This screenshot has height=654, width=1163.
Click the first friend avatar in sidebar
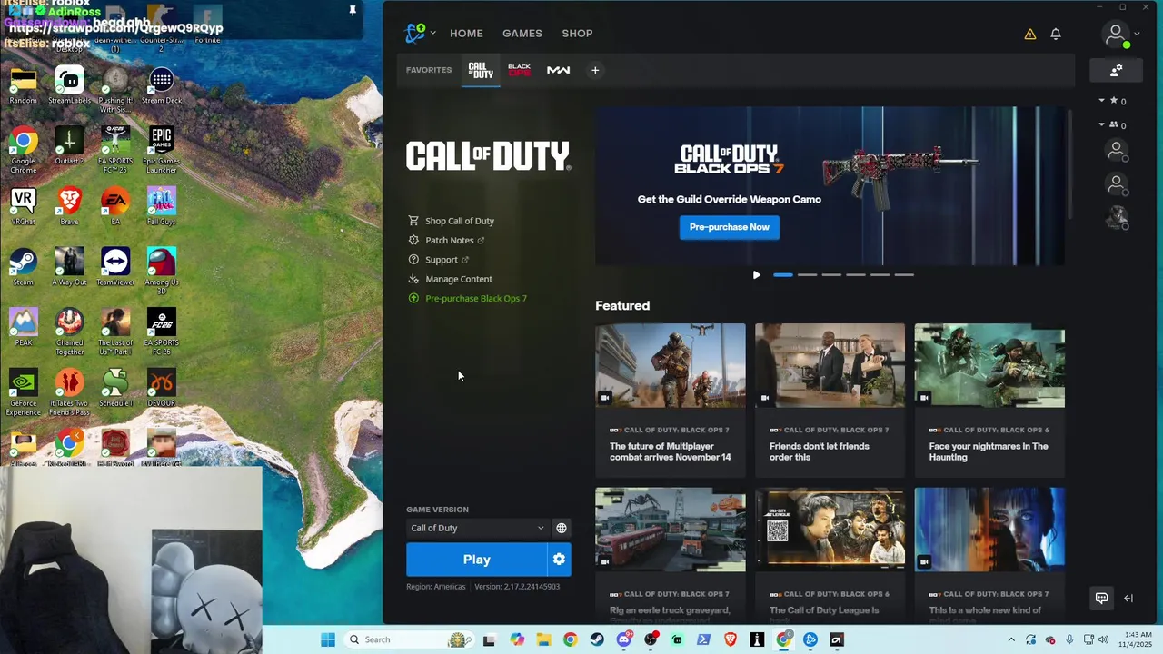(1117, 151)
